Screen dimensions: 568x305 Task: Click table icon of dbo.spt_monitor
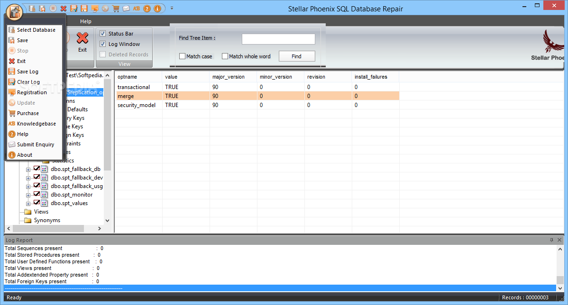44,195
